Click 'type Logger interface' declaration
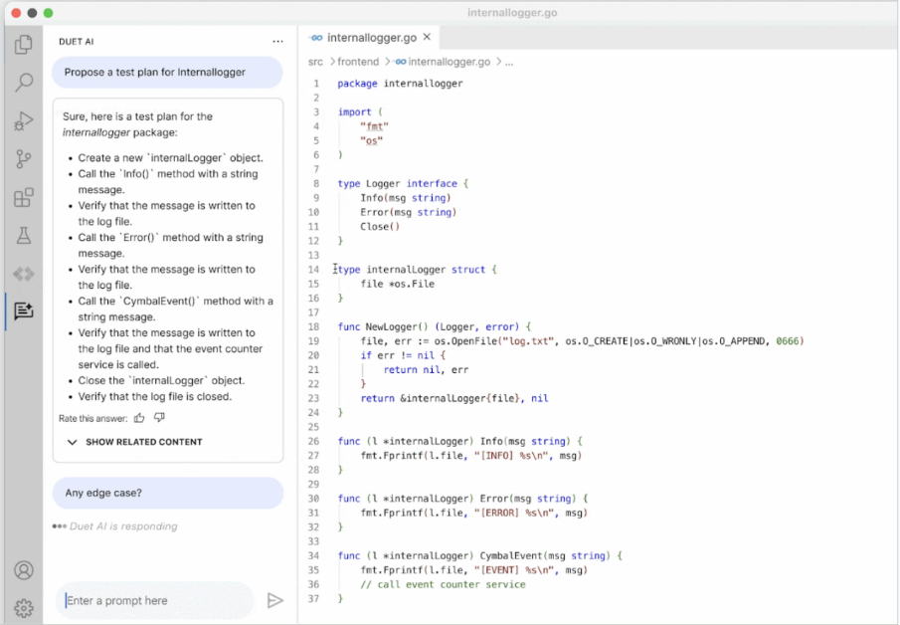The width and height of the screenshot is (900, 625). tap(403, 184)
